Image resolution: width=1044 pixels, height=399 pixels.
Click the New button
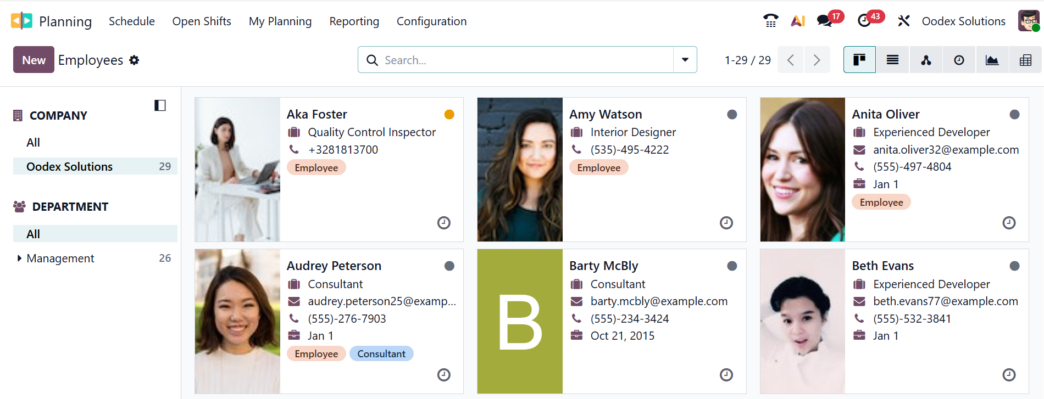(x=34, y=60)
